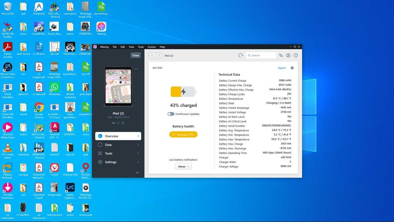Click the USB connection icon under iPad name

pyautogui.click(x=118, y=123)
